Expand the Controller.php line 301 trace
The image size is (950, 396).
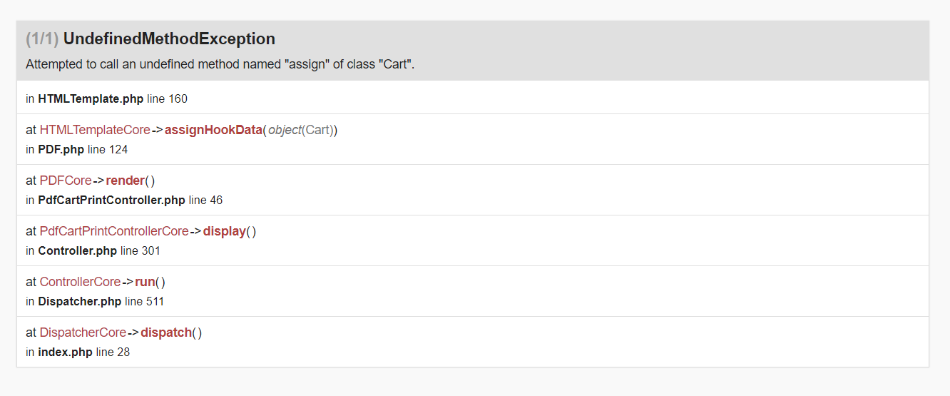[93, 251]
